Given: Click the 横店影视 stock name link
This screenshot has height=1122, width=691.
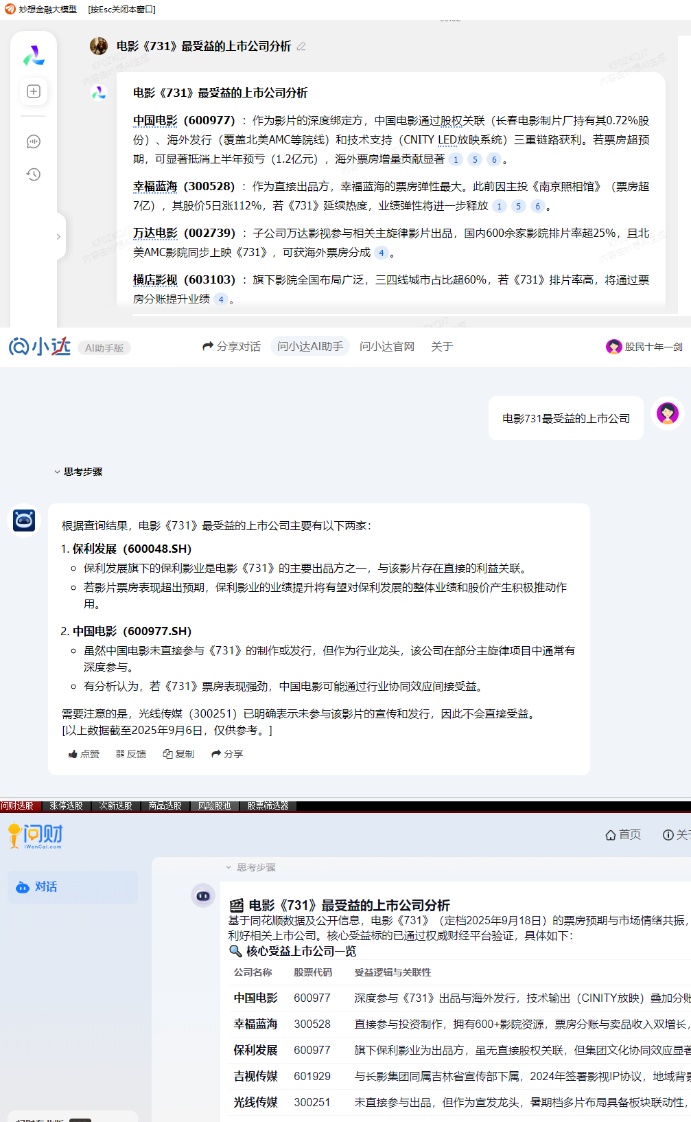Looking at the screenshot, I should (155, 280).
